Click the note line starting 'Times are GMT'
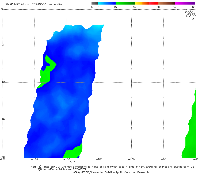The image size is (198, 174). point(112,167)
